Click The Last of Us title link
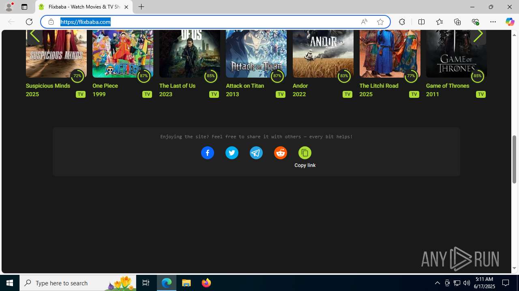The width and height of the screenshot is (519, 291). coord(177,86)
